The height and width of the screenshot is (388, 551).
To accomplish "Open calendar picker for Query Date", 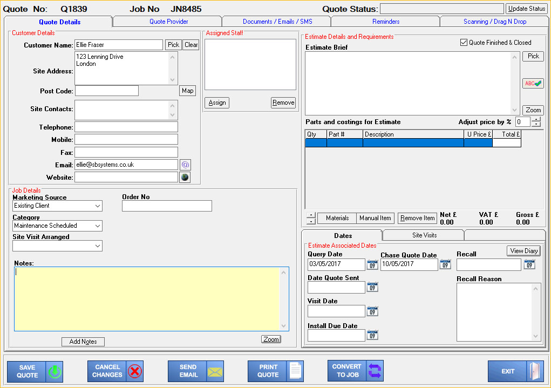I will [372, 264].
